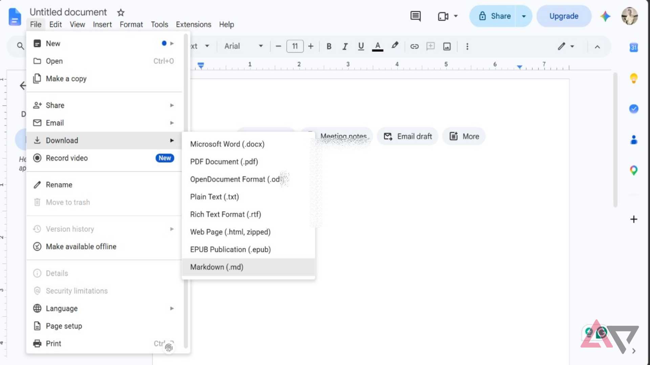Open Google Calendar side panel

(633, 48)
